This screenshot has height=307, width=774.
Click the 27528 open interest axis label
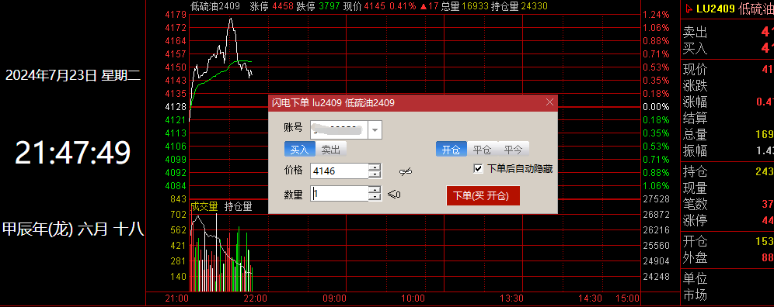(656, 199)
